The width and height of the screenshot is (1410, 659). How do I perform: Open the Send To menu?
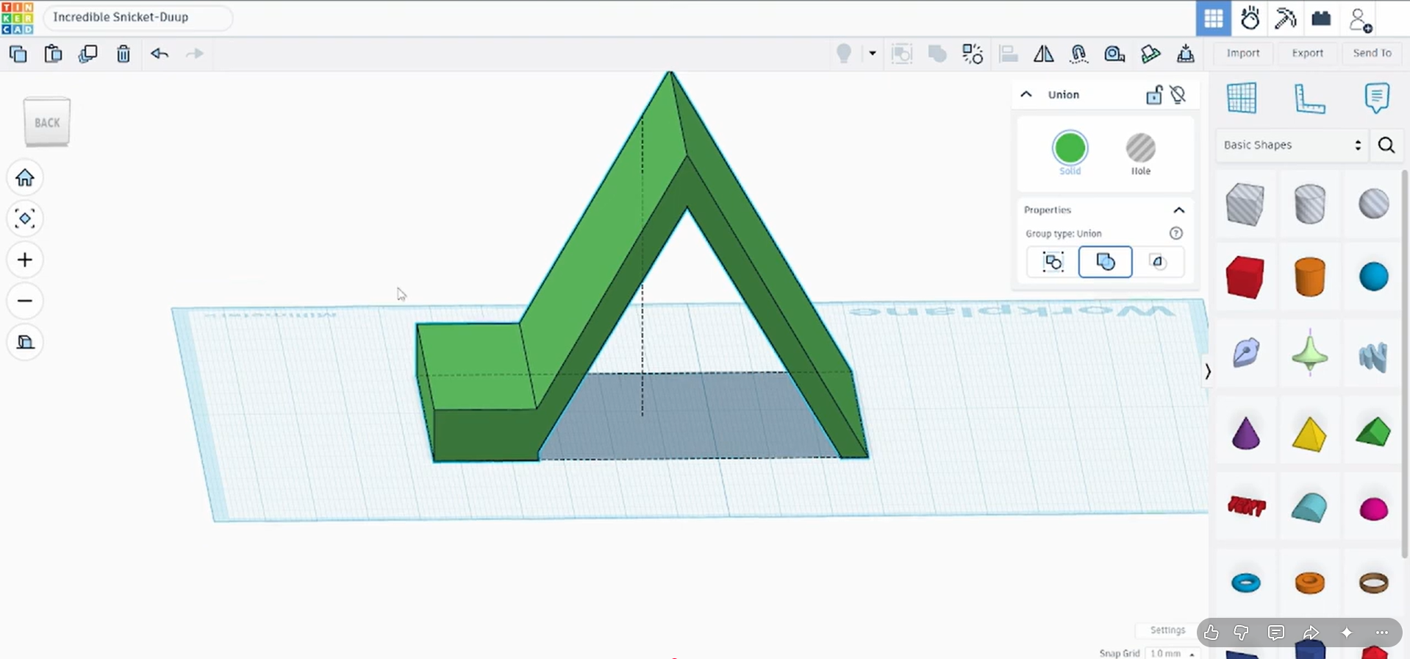click(x=1372, y=53)
